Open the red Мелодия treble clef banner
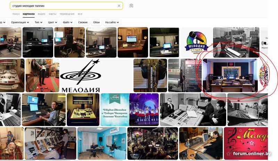 click(246, 143)
